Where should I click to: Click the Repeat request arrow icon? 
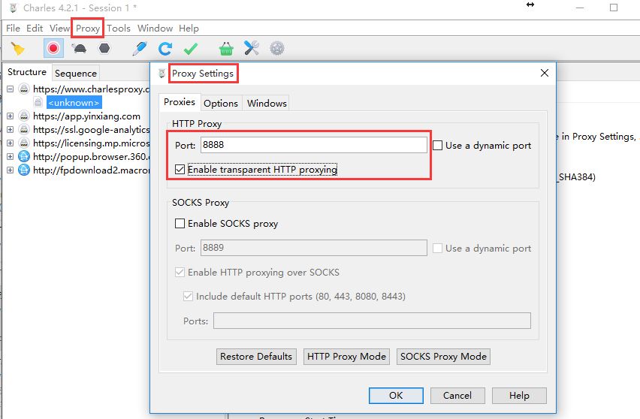tap(165, 49)
